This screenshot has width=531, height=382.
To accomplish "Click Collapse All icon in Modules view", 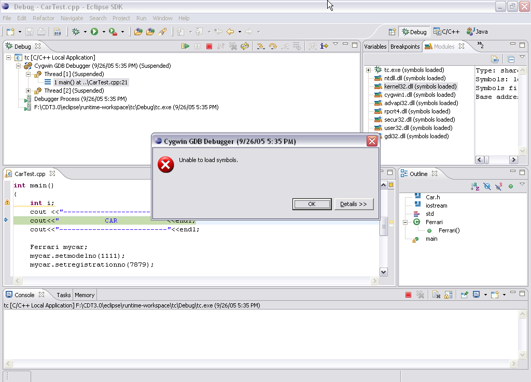I will pos(511,60).
